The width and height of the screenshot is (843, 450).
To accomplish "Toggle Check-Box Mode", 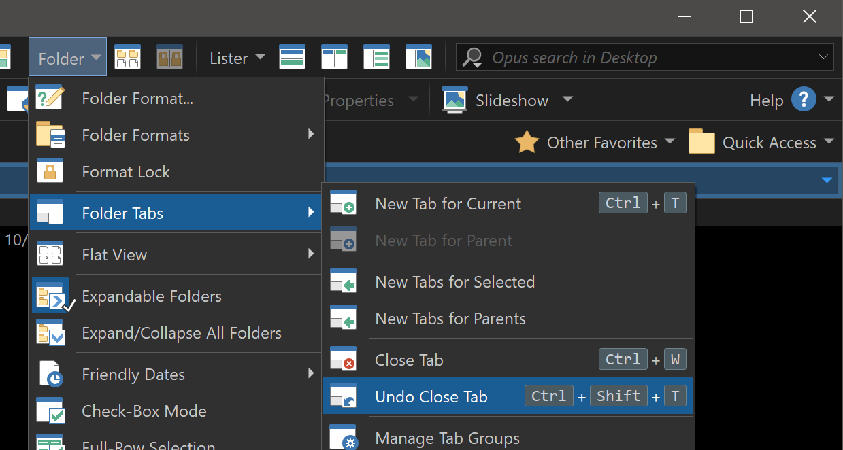I will click(176, 411).
